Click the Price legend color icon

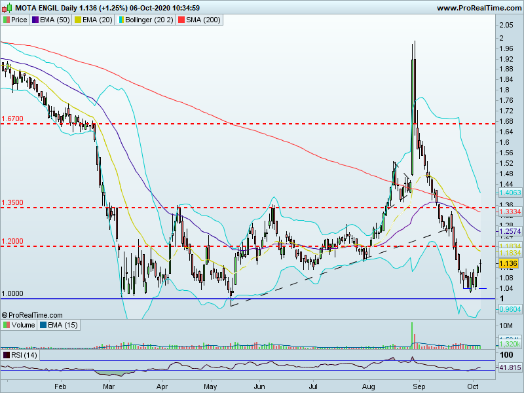coord(7,20)
